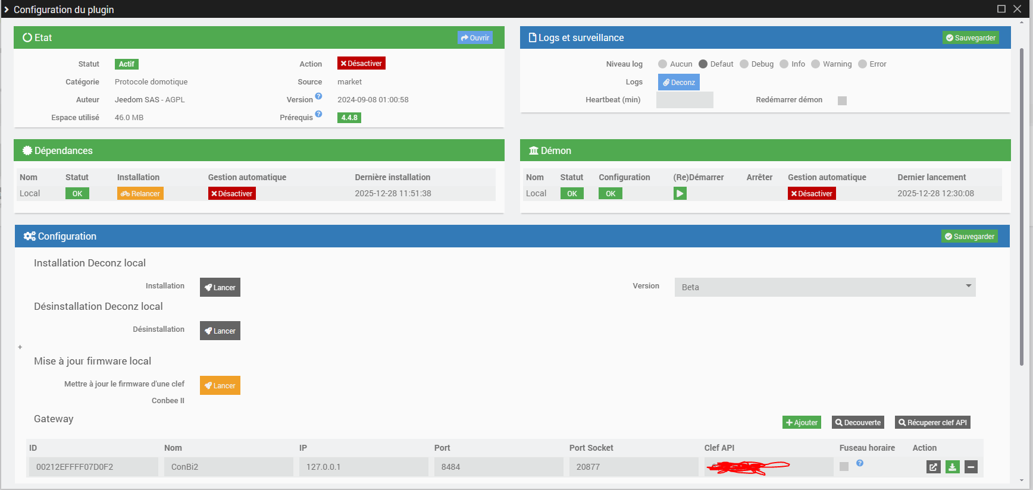Screen dimensions: 1033x490
Task: Start the daemon with the green play button
Action: (680, 193)
